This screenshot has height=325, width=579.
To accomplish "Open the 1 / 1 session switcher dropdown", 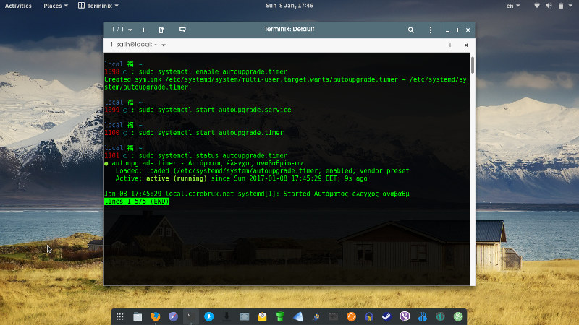I will coord(122,30).
